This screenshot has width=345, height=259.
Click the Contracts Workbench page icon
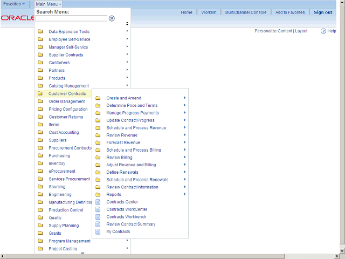98,217
